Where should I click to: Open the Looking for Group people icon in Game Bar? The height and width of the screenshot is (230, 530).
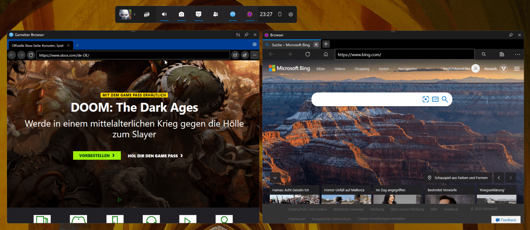point(215,14)
